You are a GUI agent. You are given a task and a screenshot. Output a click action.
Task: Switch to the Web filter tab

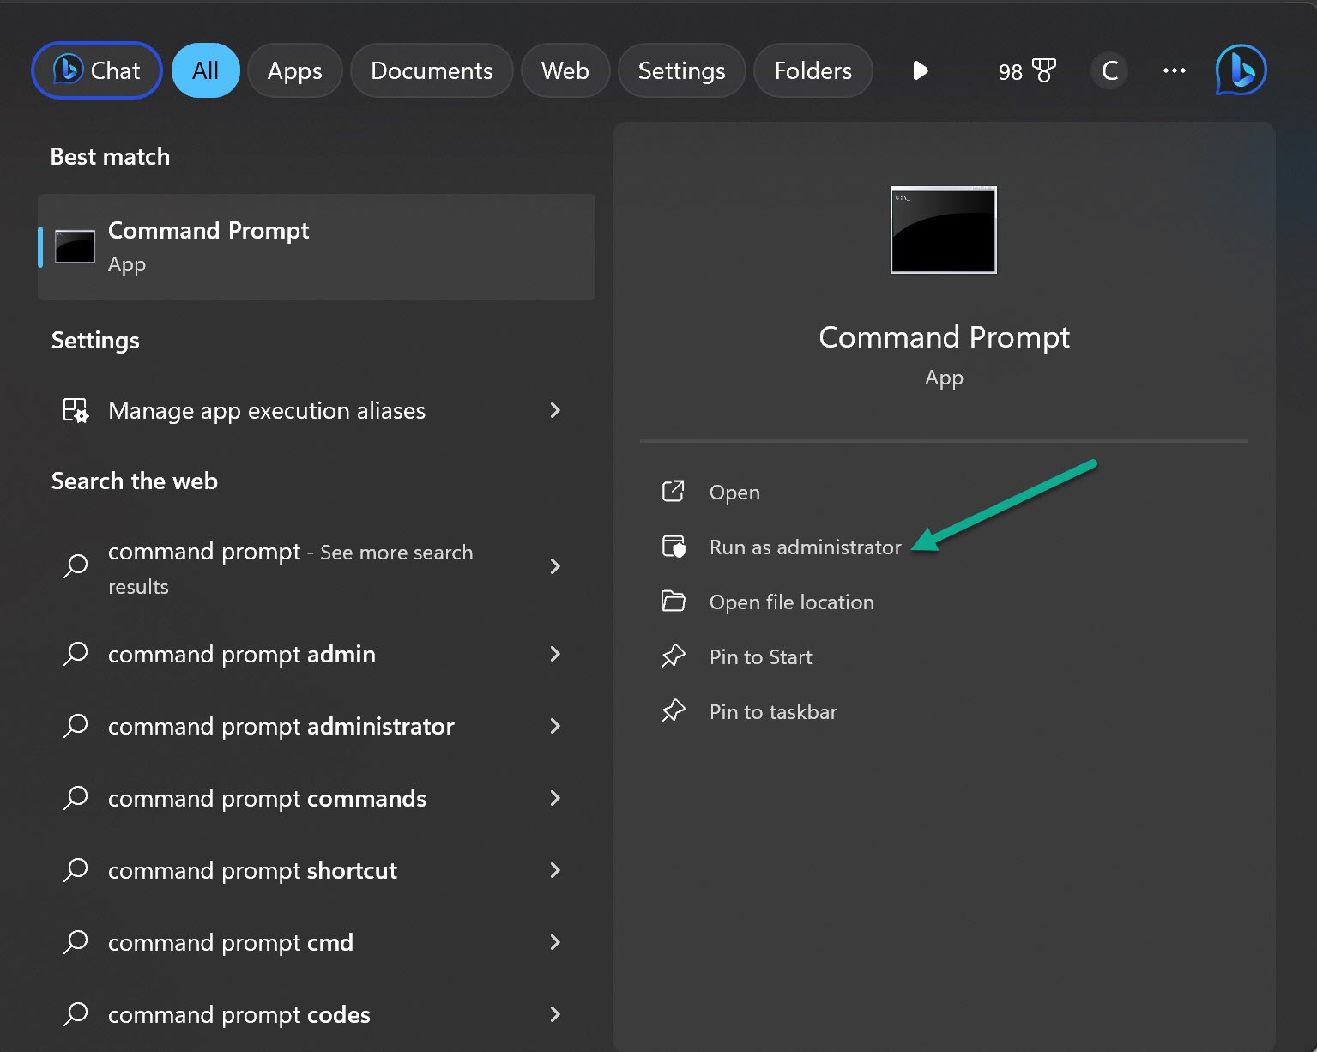565,70
